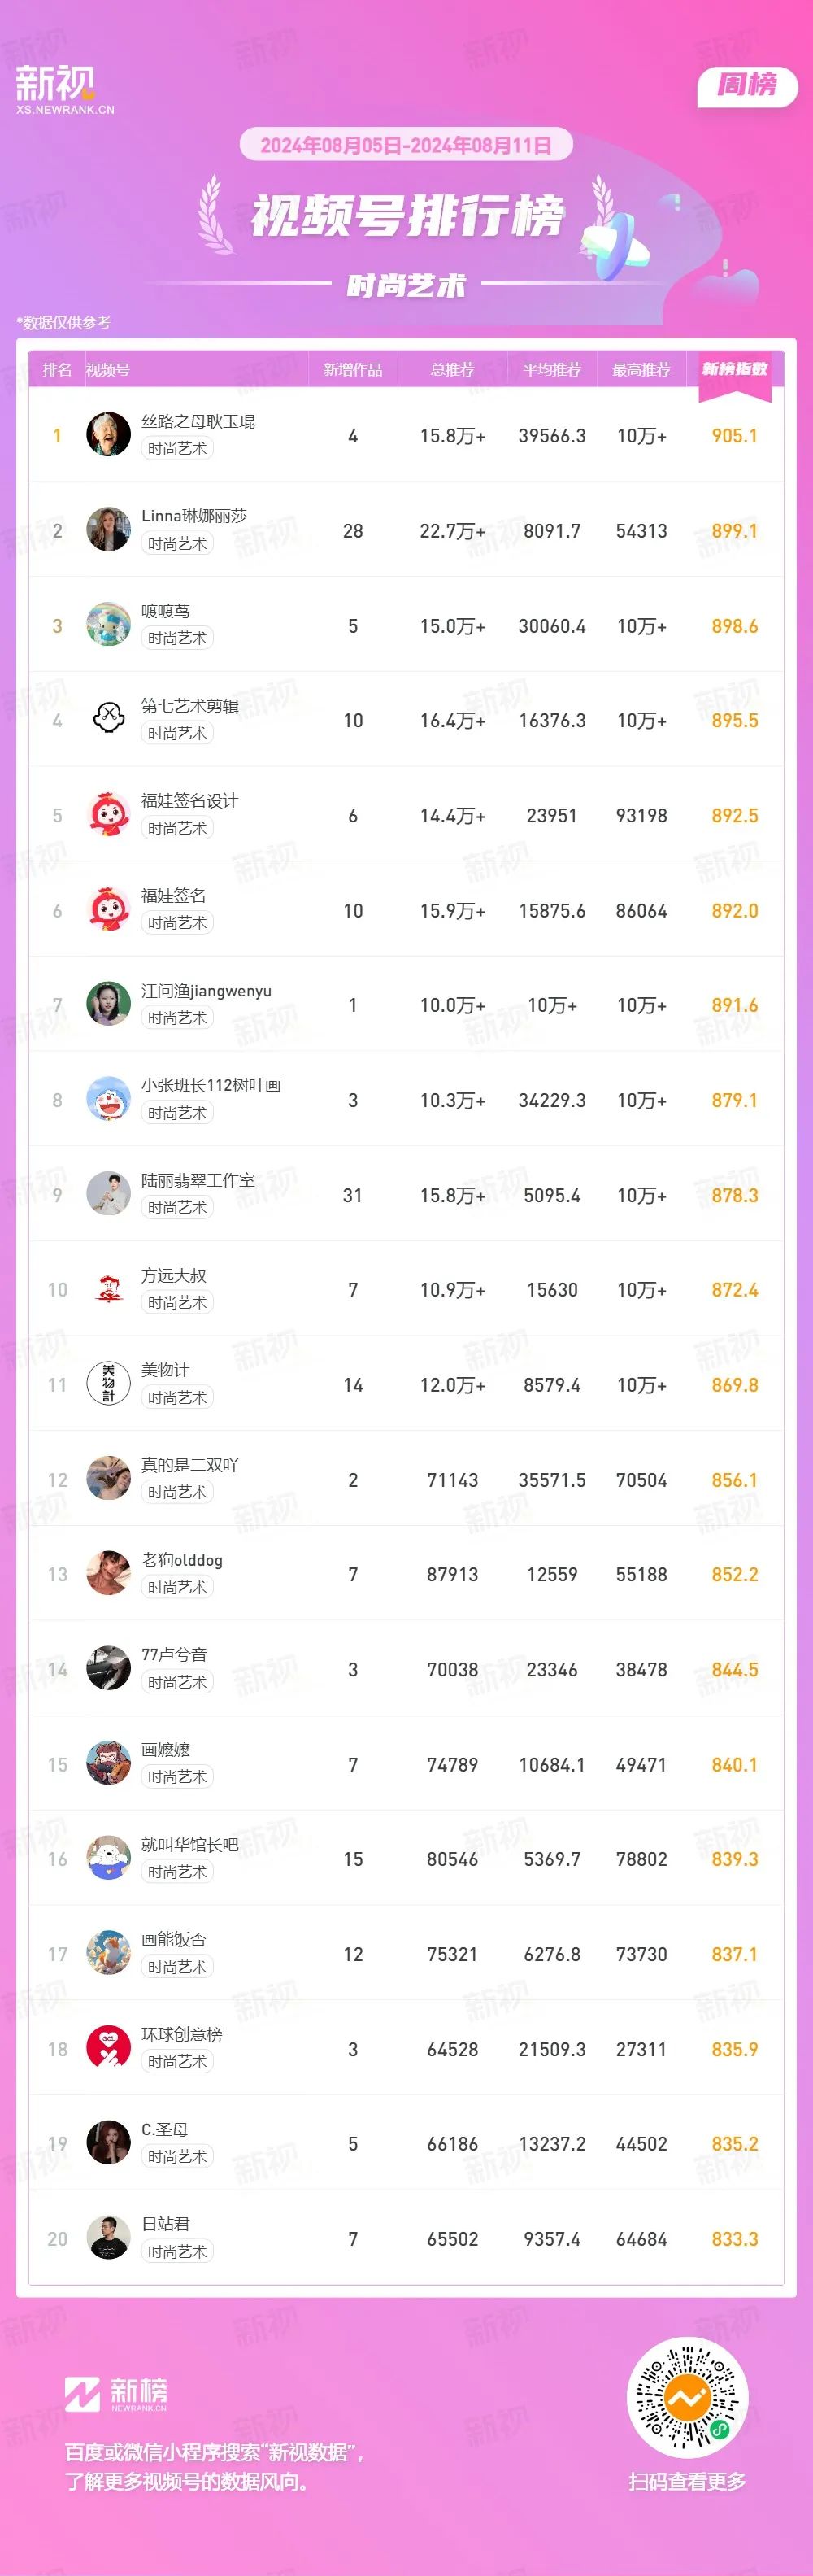Click the 总推荐 column header
813x2576 pixels.
(x=452, y=370)
